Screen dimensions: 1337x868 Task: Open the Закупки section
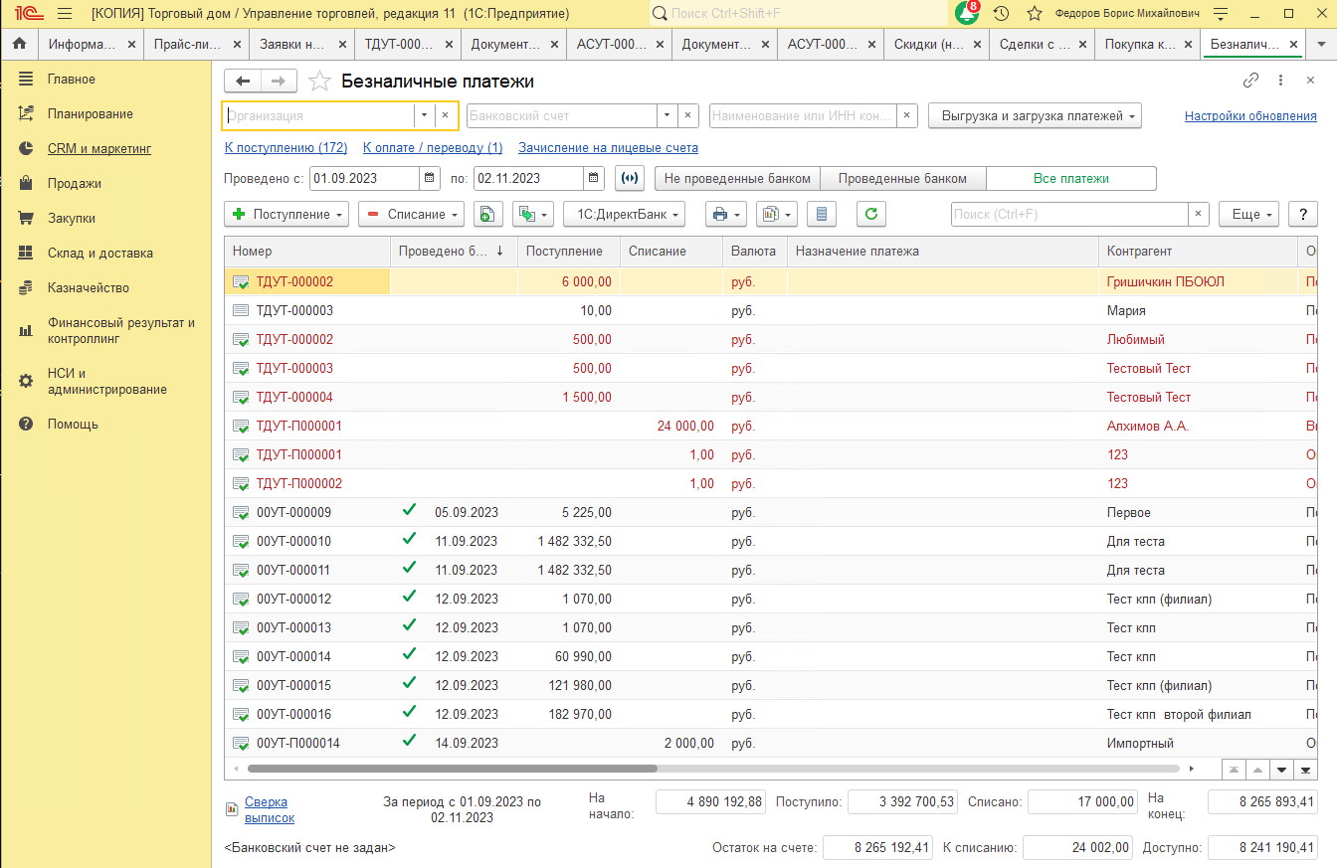(x=72, y=218)
